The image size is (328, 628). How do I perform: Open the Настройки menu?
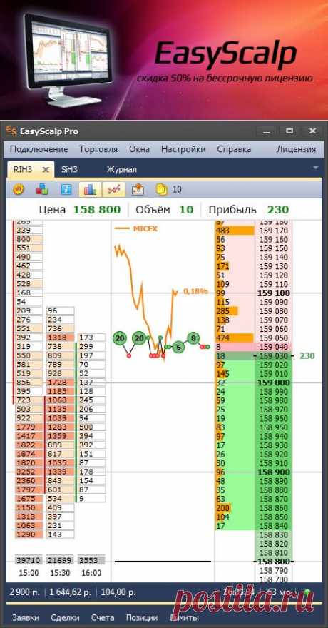click(x=183, y=149)
